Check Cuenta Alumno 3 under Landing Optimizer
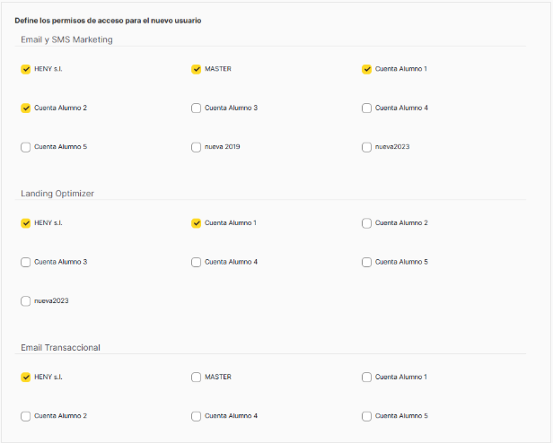 [x=25, y=263]
